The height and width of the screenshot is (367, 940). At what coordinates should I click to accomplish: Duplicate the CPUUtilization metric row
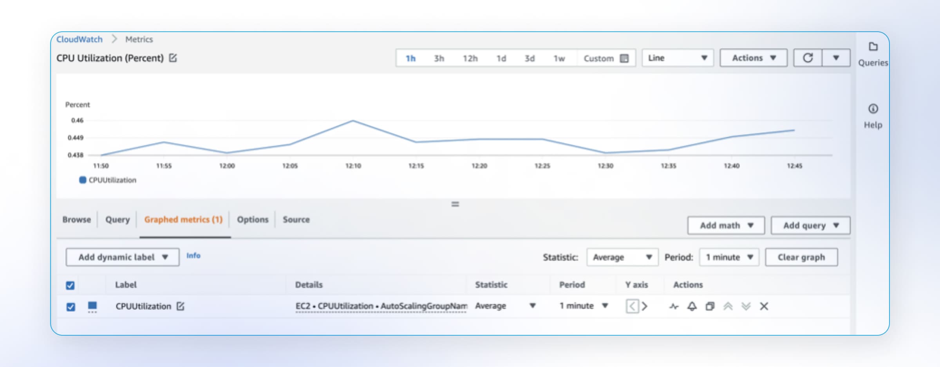pos(710,306)
